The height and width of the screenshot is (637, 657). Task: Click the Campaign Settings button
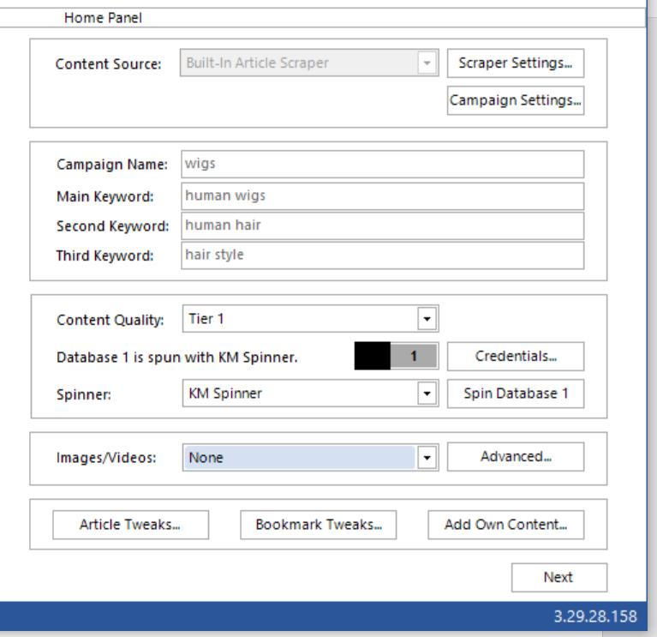(515, 100)
